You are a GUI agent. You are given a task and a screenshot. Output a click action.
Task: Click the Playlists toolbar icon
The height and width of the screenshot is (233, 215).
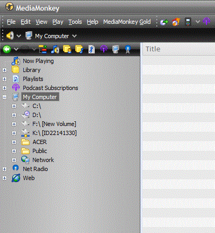[x=92, y=49]
